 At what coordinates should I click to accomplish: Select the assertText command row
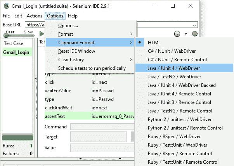coord(89,116)
